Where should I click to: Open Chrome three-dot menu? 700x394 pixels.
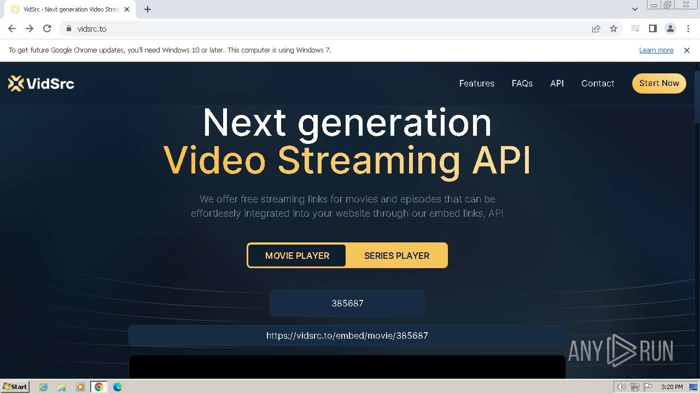(x=687, y=28)
